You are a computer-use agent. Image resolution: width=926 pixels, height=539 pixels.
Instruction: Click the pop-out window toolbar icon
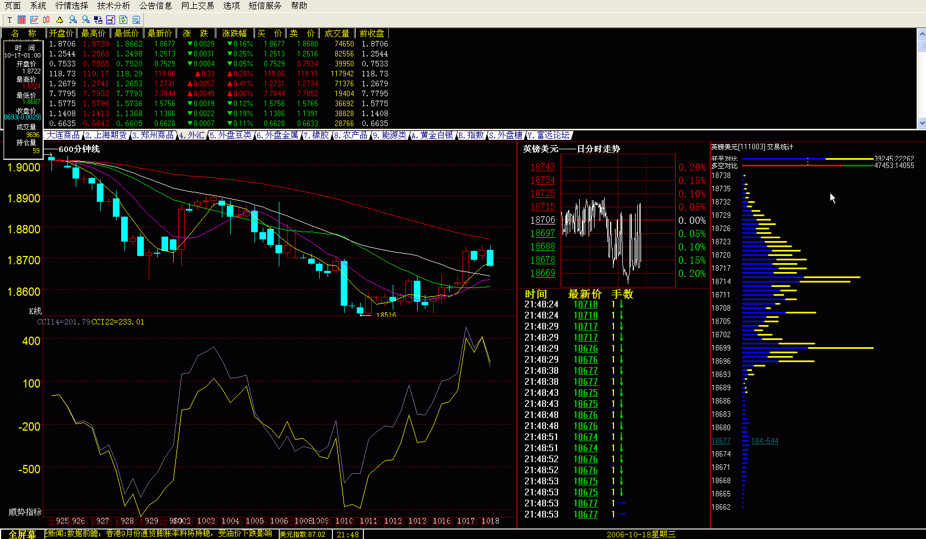111,20
